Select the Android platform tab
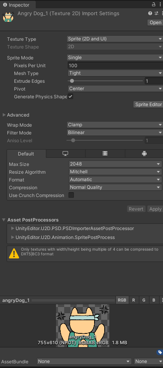Screen dimensions: 163x368 [x=144, y=153]
